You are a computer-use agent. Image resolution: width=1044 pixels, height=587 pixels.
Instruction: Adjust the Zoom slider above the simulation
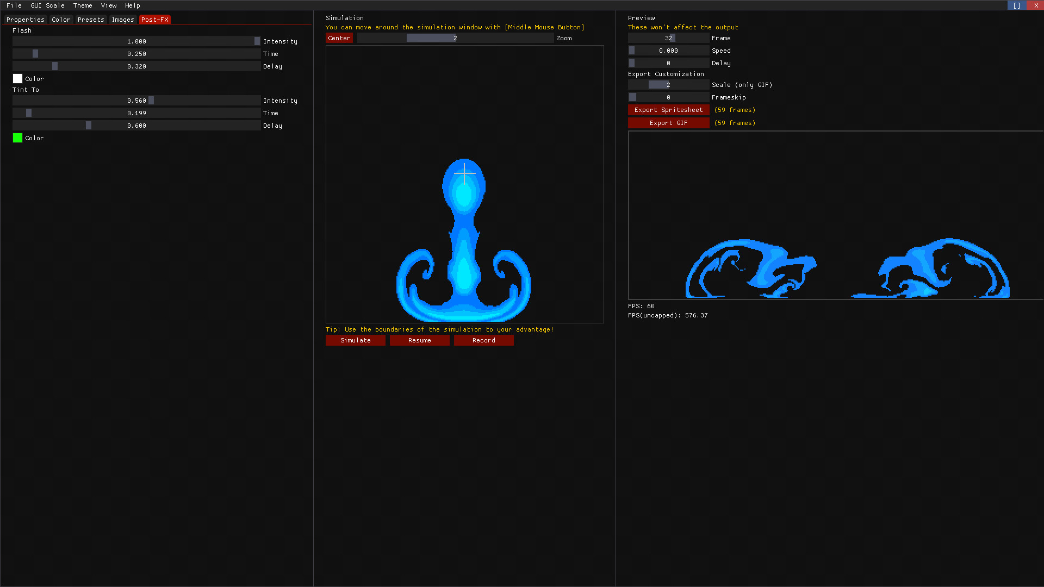tap(455, 38)
